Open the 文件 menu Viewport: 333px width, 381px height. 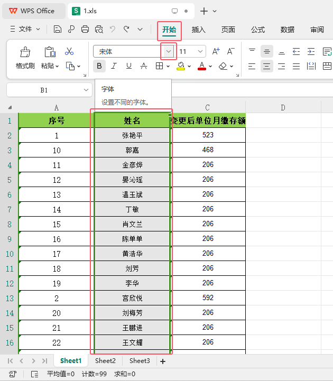pos(25,29)
